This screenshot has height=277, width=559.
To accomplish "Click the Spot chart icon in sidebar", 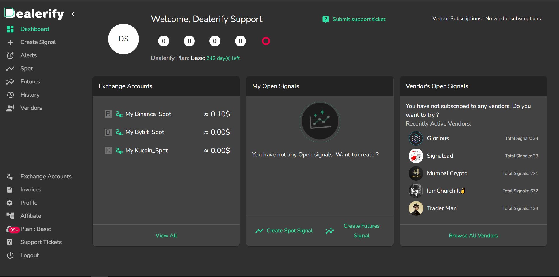I will click(10, 68).
